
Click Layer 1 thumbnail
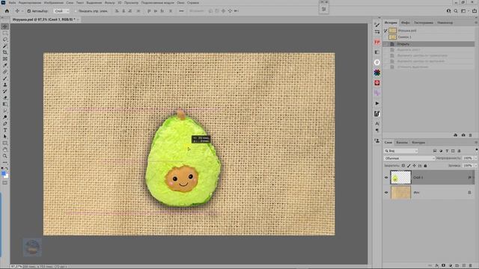[x=401, y=178]
